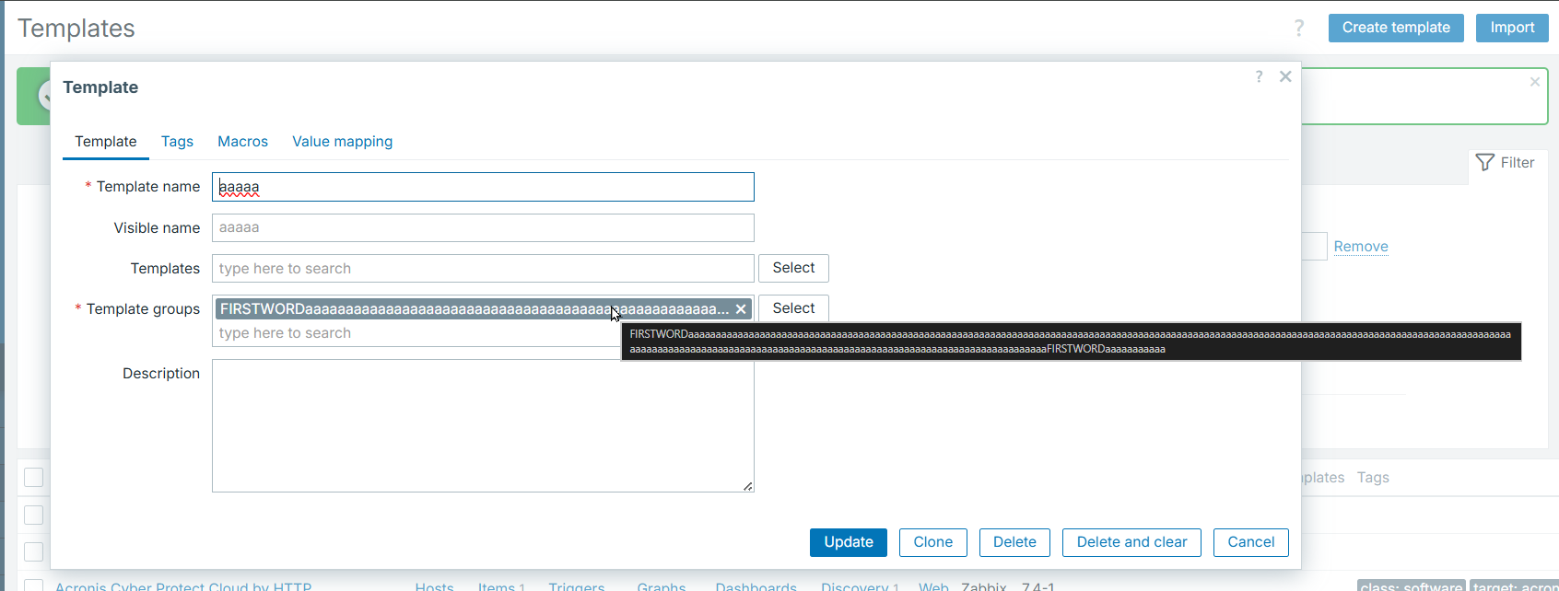This screenshot has height=591, width=1559.
Task: Check the first template row checkbox
Action: pyautogui.click(x=34, y=515)
